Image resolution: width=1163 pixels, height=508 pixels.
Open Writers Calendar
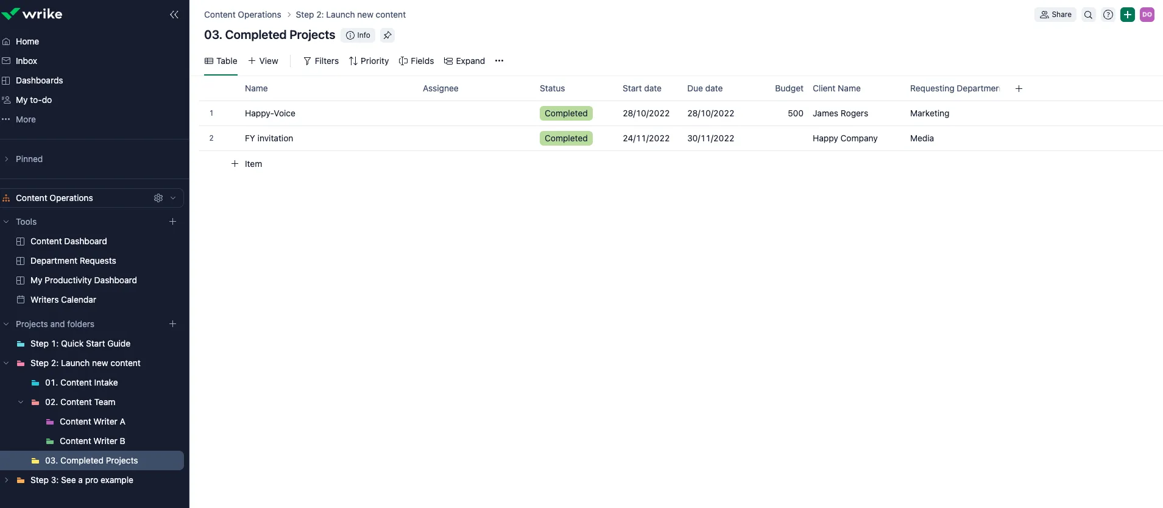[63, 300]
